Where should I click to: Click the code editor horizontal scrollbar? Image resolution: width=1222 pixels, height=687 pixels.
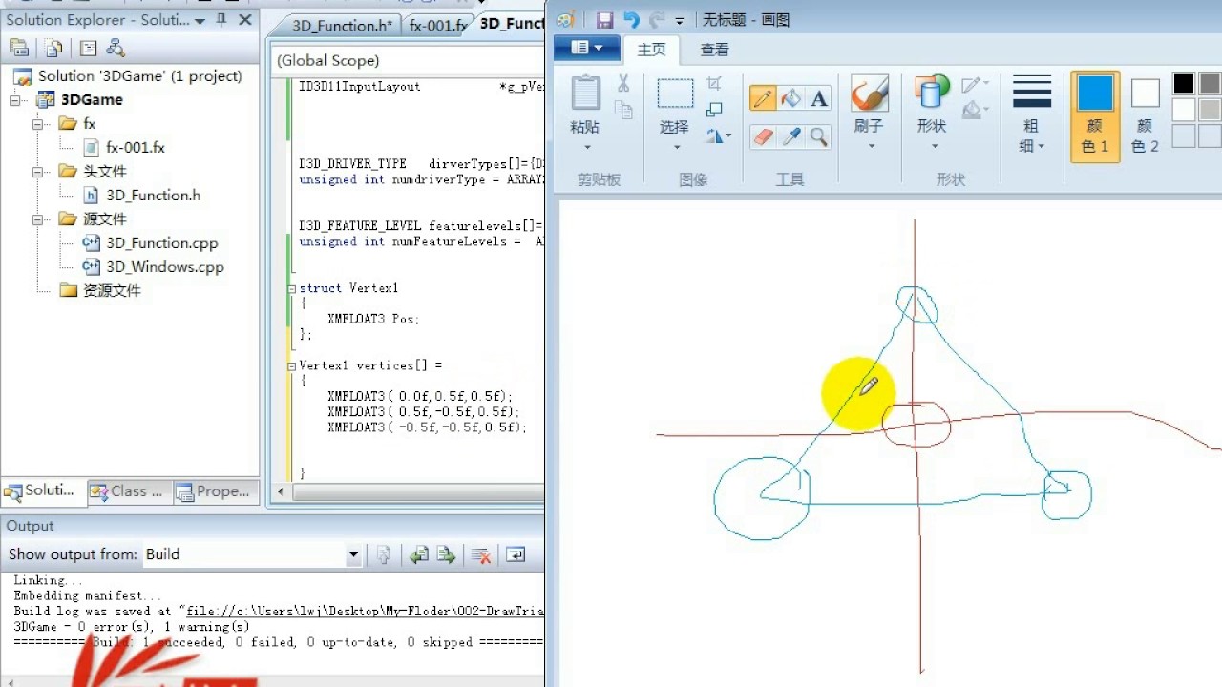click(x=418, y=492)
